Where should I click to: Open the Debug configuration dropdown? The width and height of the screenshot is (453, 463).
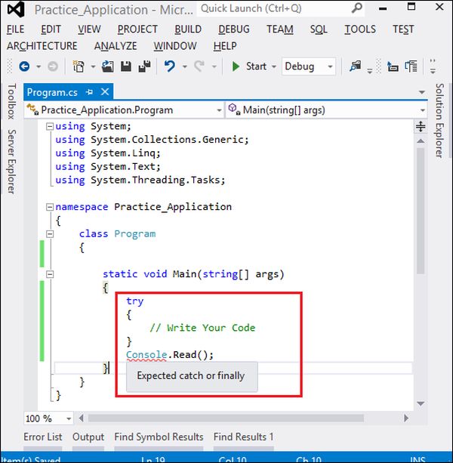(x=309, y=66)
